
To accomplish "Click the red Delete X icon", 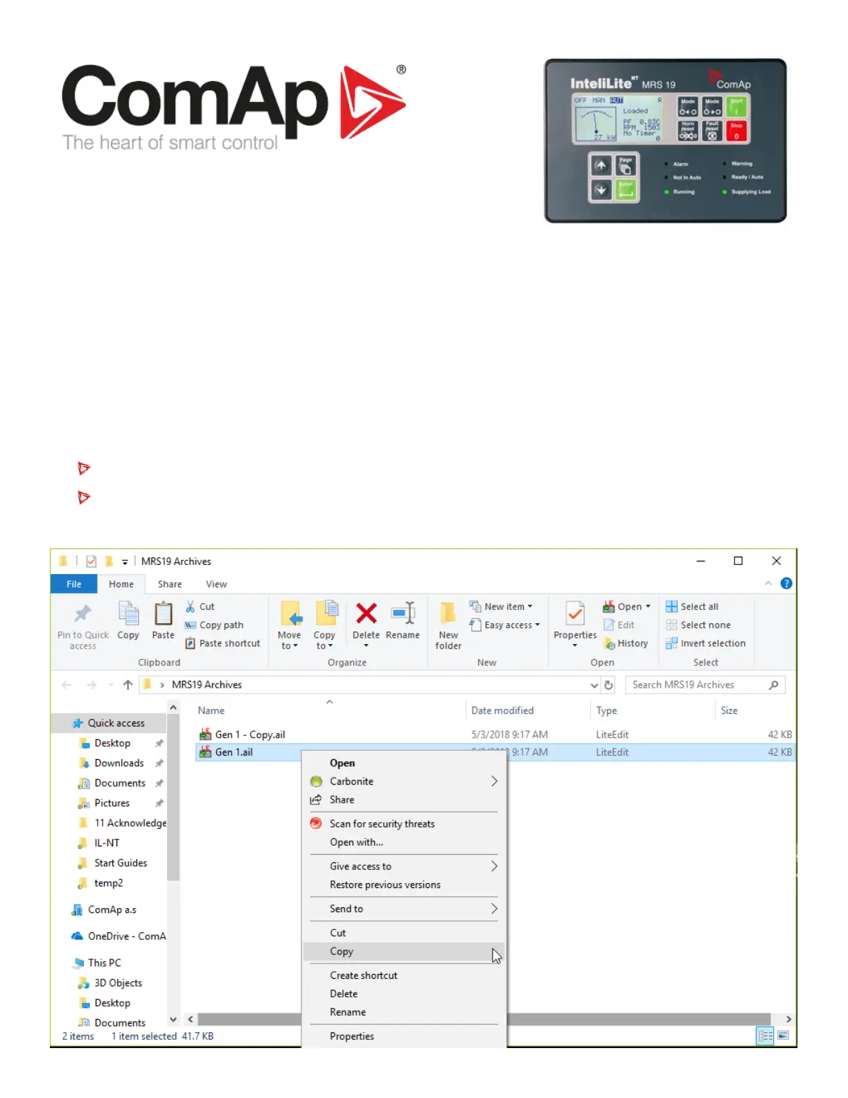I will coord(366,613).
